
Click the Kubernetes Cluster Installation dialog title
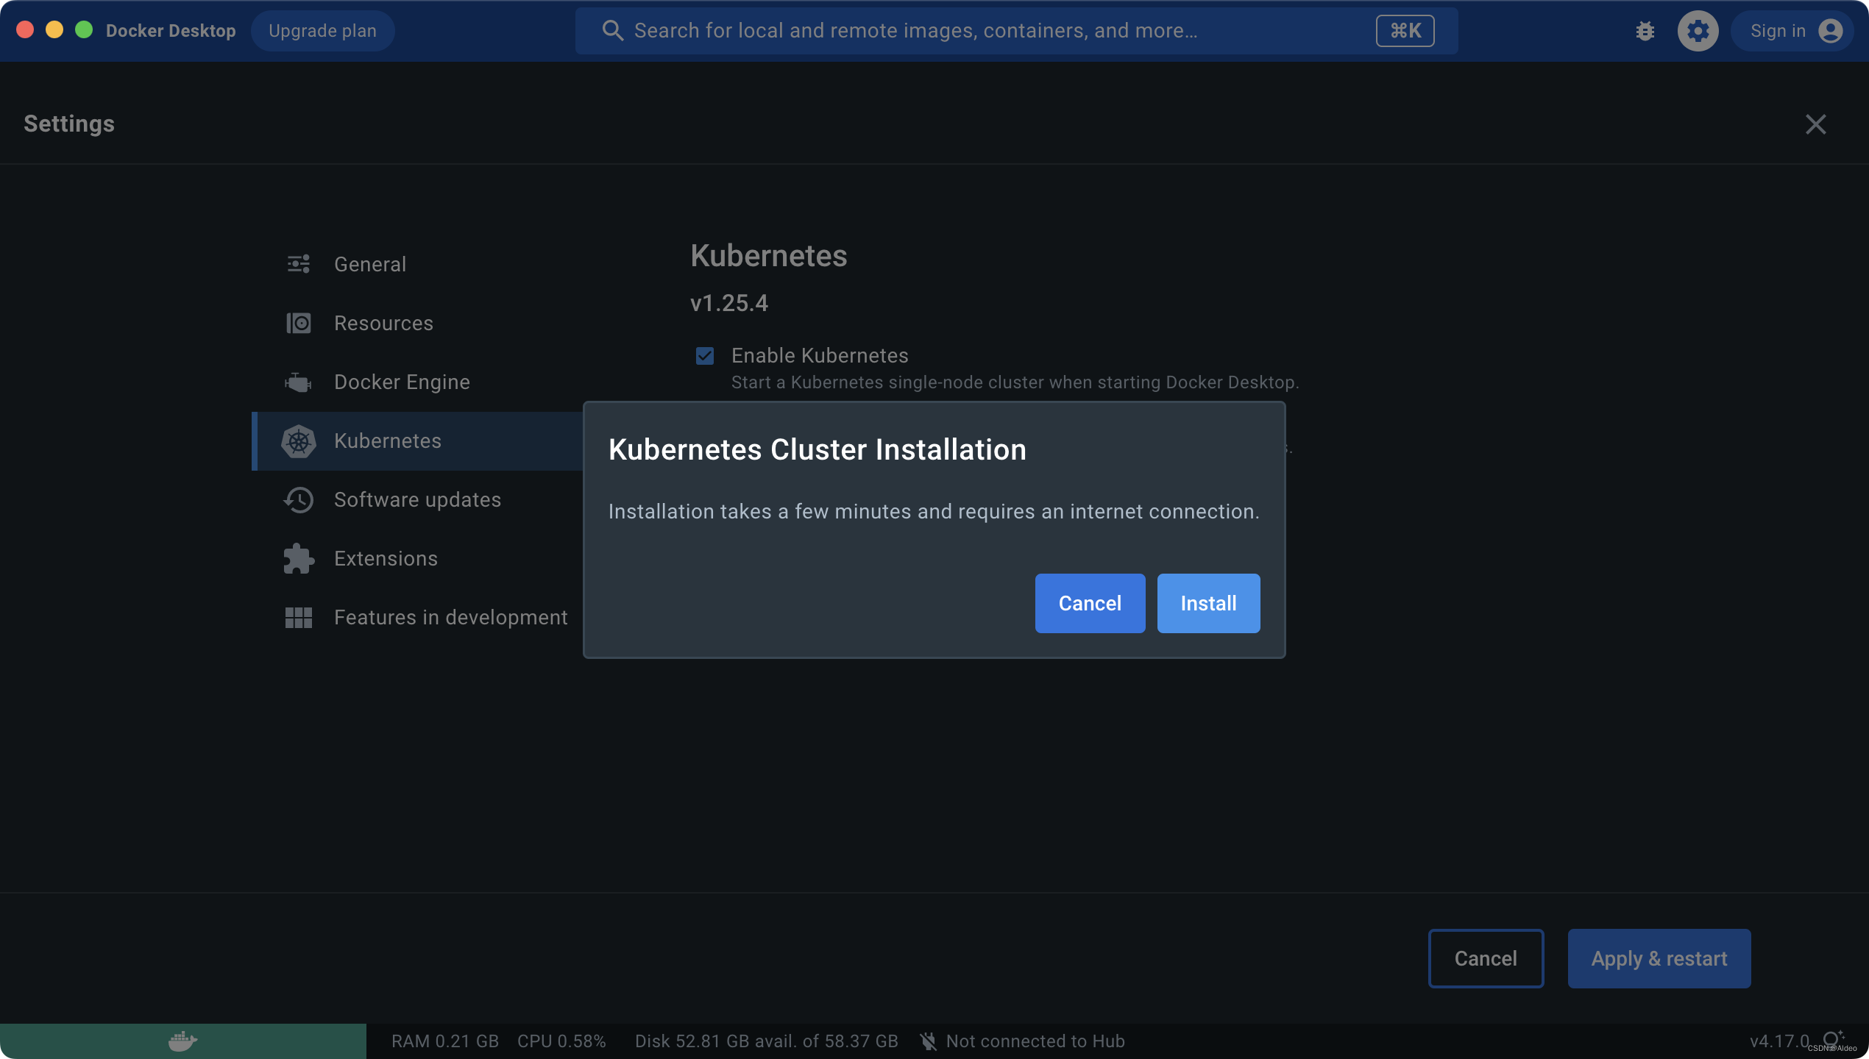click(817, 449)
